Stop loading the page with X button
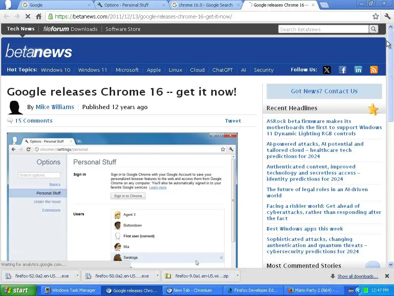This screenshot has height=296, width=394. (28, 17)
